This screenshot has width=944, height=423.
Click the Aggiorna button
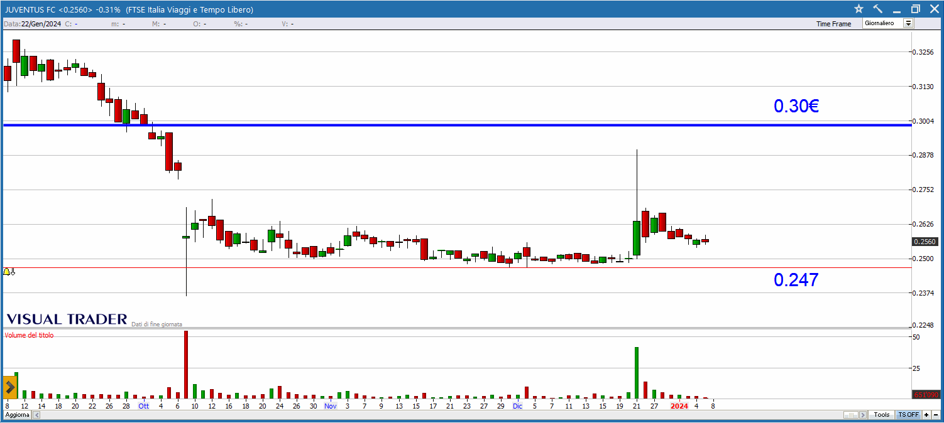18,415
